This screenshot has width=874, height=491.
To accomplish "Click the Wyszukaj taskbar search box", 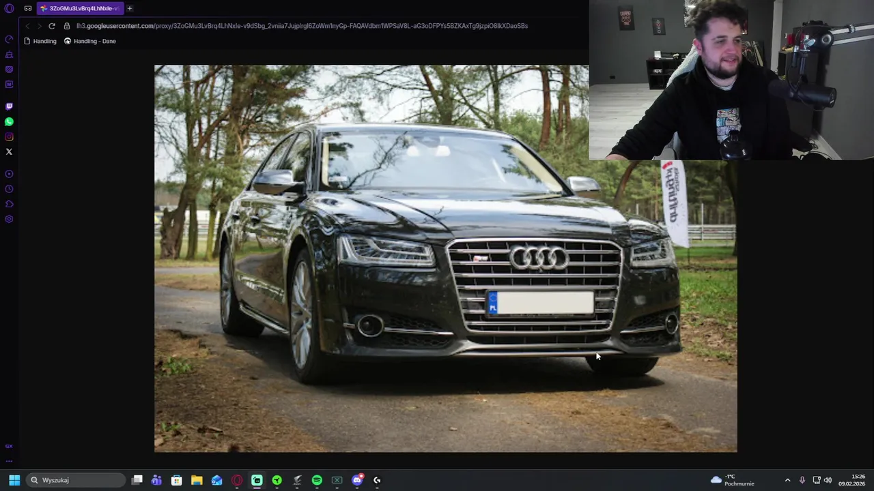I will 76,480.
